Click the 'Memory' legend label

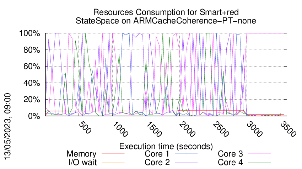coord(81,154)
